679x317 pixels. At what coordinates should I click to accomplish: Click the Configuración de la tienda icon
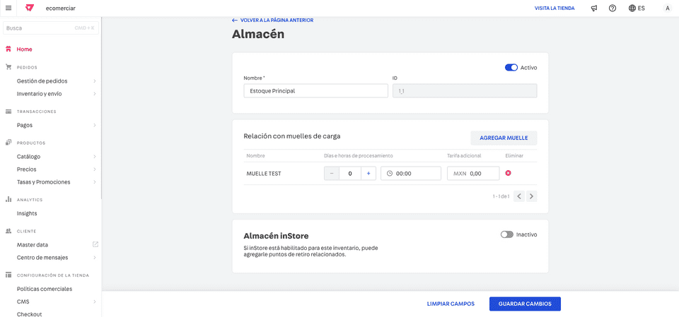coord(8,275)
